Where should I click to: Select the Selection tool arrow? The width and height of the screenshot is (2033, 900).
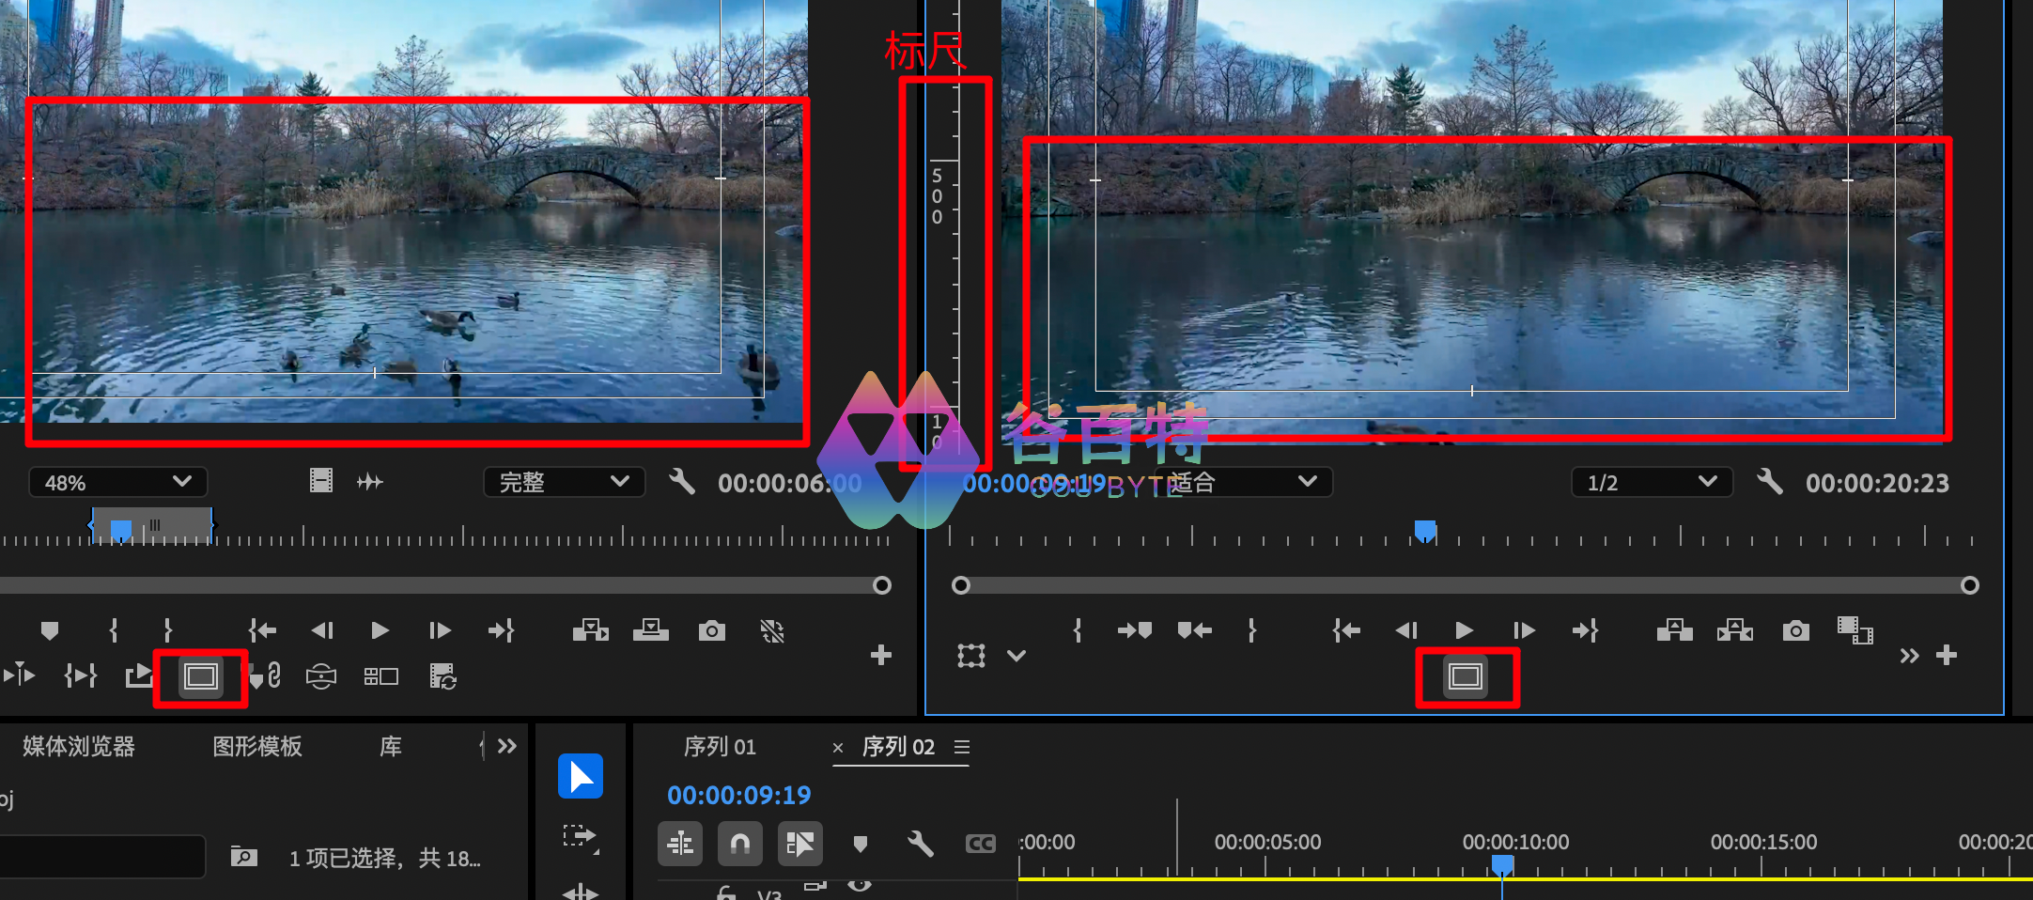tap(581, 777)
